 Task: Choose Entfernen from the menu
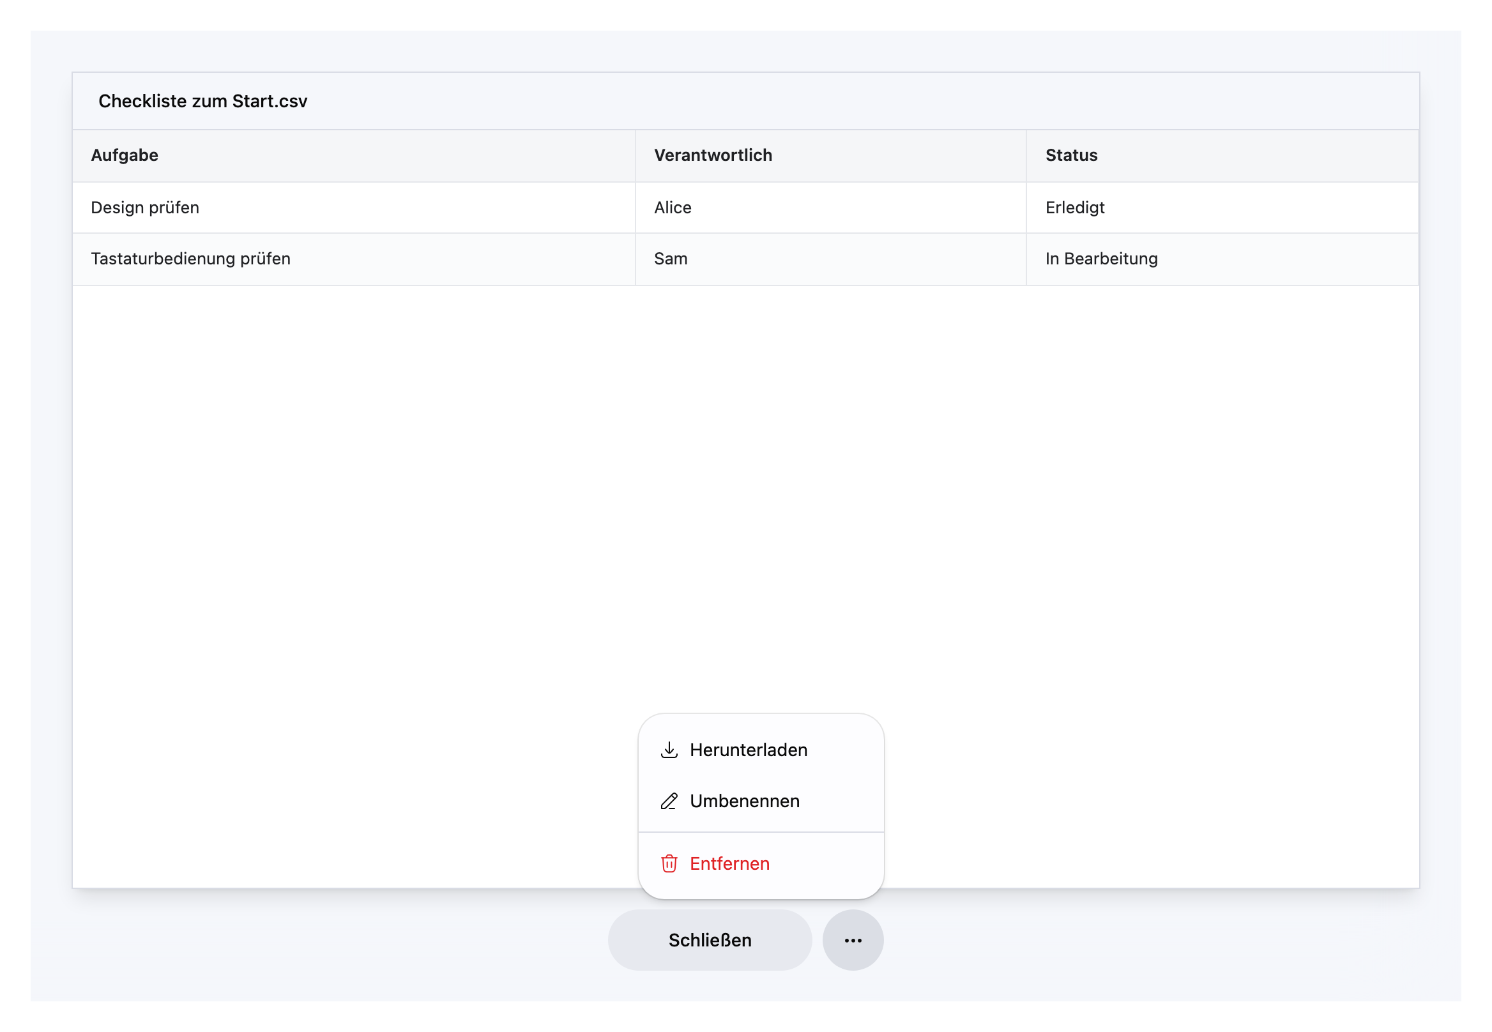point(761,864)
